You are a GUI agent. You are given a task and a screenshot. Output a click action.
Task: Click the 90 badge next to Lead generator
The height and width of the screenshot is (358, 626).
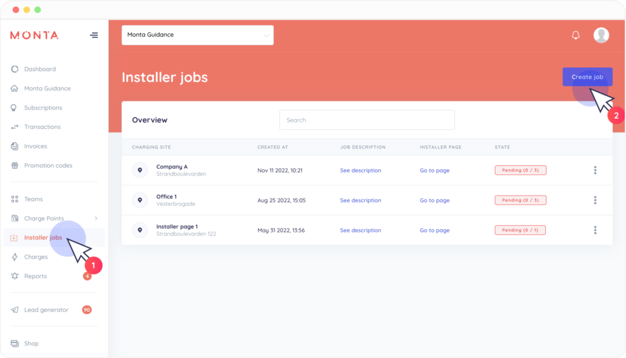point(87,310)
